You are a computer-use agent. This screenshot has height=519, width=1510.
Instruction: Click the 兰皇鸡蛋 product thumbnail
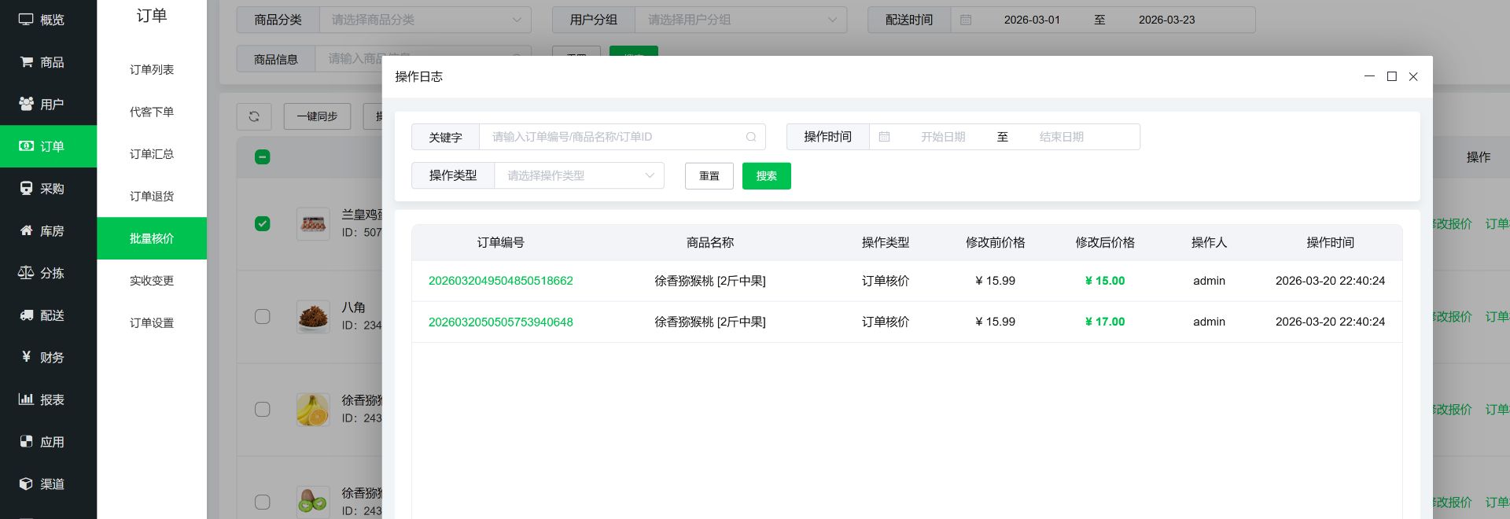pyautogui.click(x=313, y=224)
